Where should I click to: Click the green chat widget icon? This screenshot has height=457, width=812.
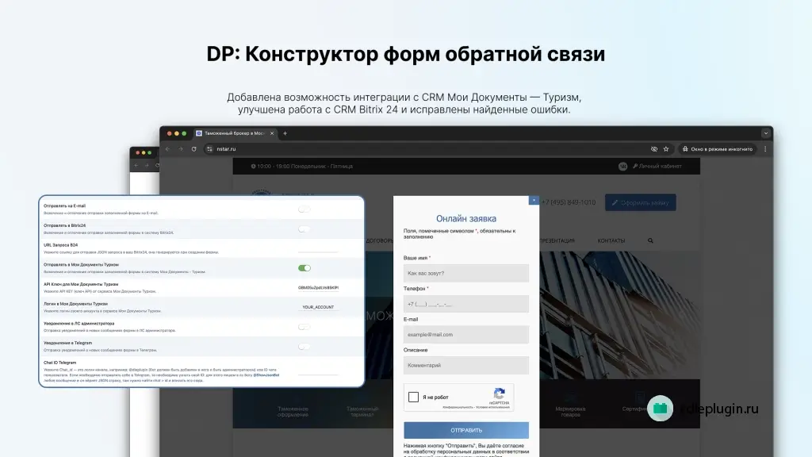(x=661, y=409)
